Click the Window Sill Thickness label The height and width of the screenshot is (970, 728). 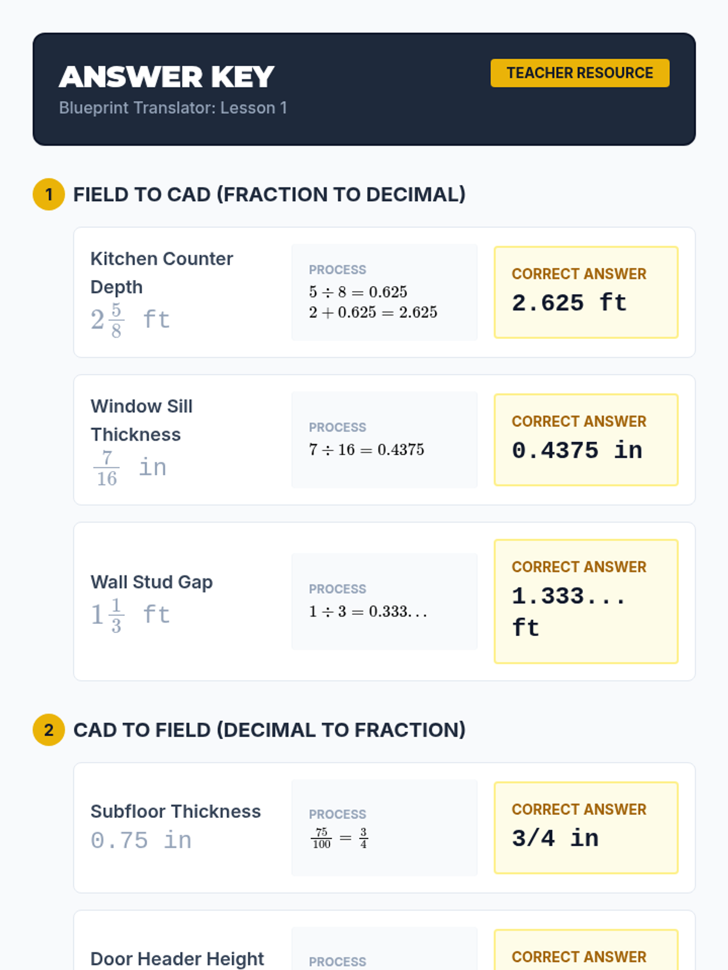(x=141, y=420)
